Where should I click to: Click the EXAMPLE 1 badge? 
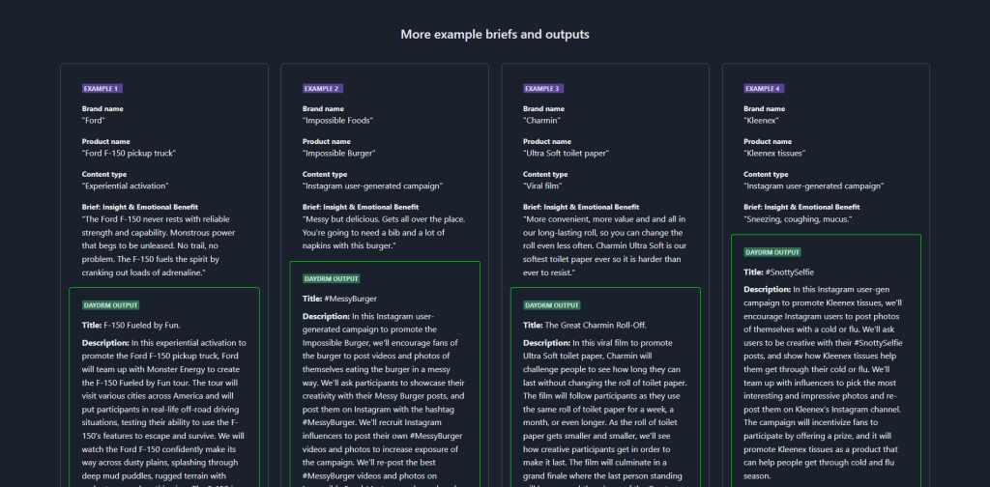[102, 88]
